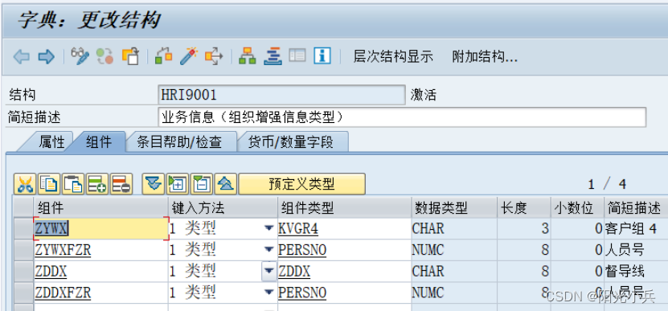The width and height of the screenshot is (668, 311).
Task: Click the 附加结构... toolbar button
Action: pos(485,57)
